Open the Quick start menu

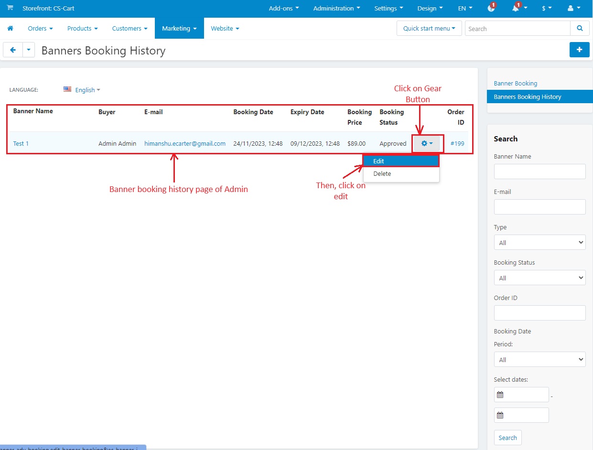(x=429, y=29)
